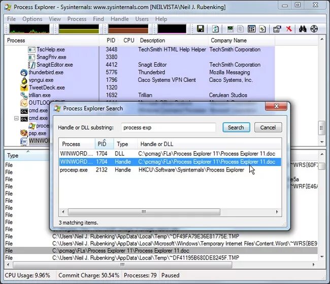
Task: Click the Show Process Tree toolbar icon
Action: pos(241,29)
